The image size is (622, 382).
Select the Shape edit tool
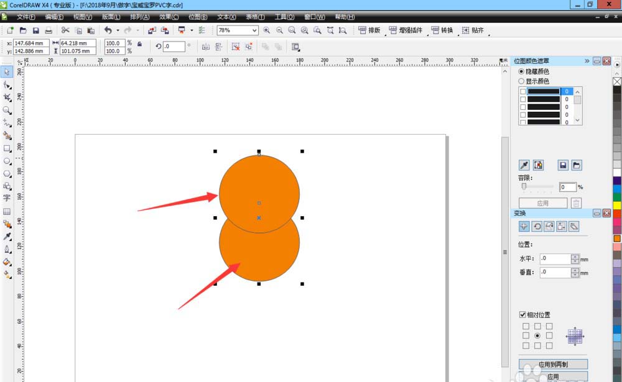[7, 85]
